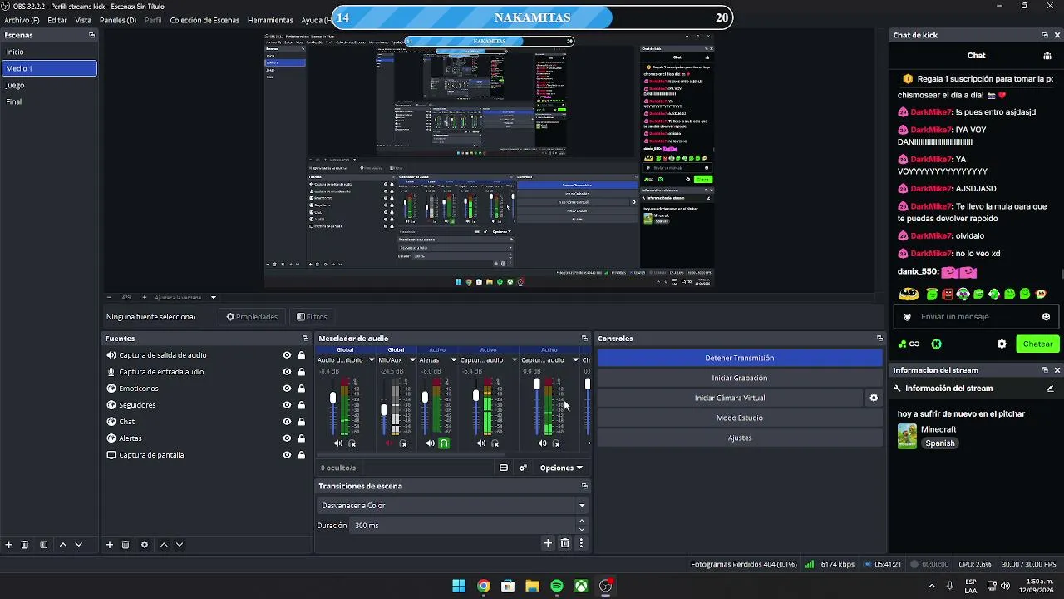Delete the selected scene with the trash icon

point(25,545)
